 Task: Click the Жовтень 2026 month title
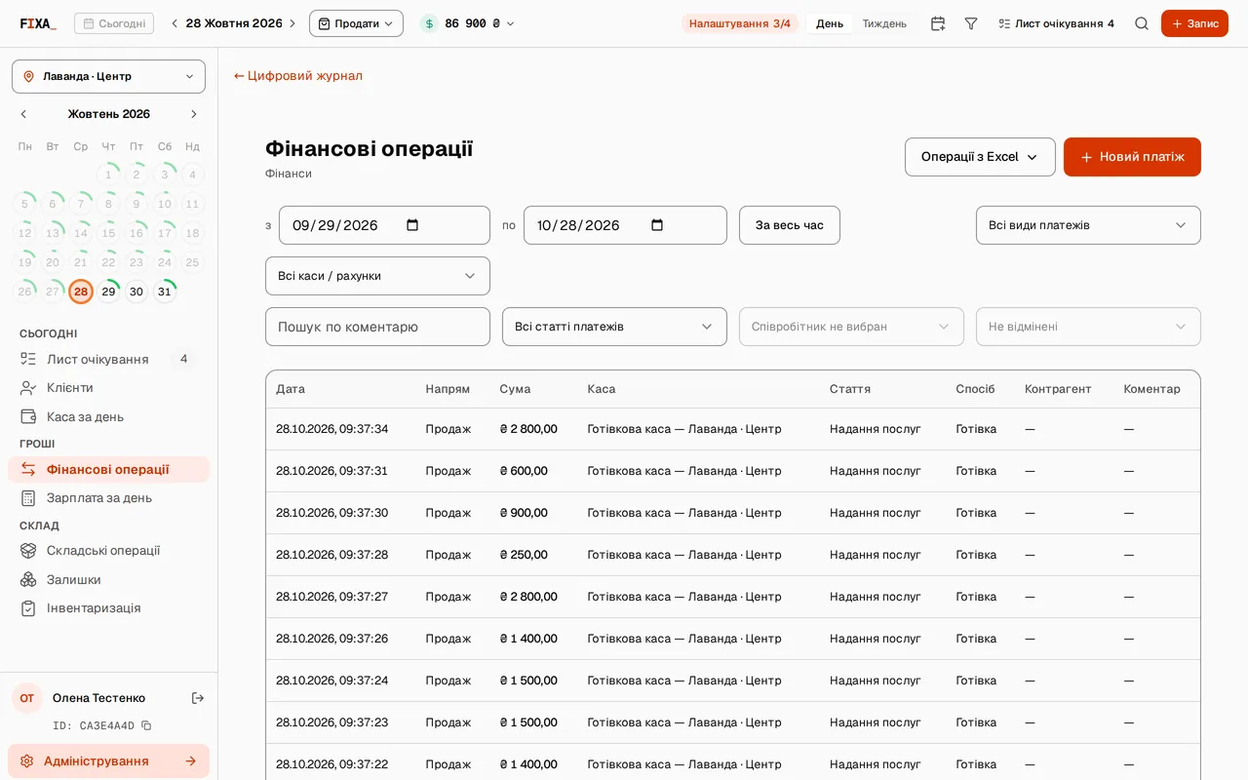tap(109, 114)
